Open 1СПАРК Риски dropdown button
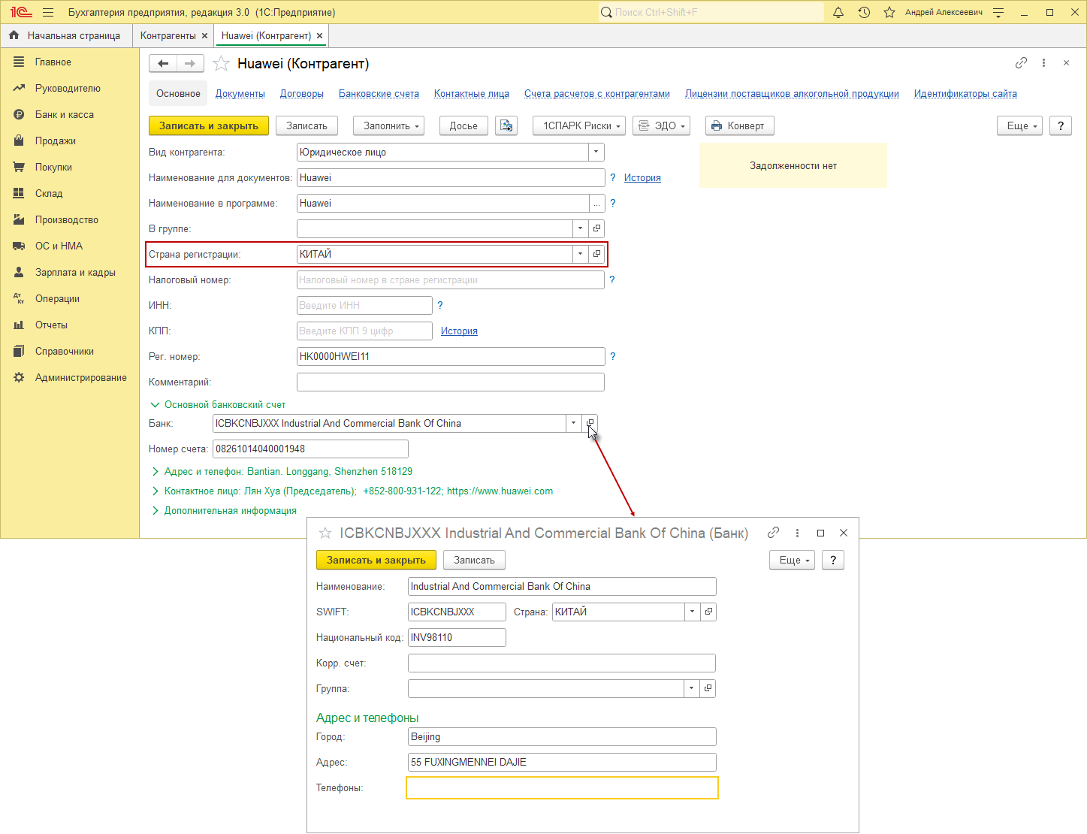 578,125
